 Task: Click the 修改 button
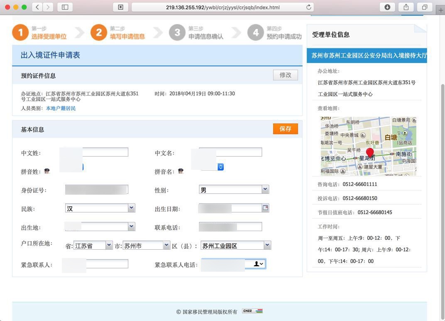pos(285,75)
